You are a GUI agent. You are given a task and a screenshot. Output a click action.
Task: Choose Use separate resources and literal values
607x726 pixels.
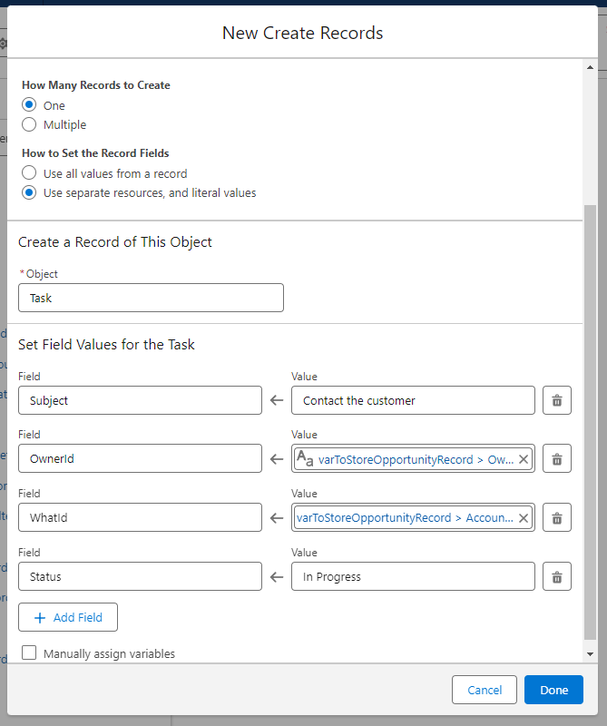pyautogui.click(x=29, y=192)
